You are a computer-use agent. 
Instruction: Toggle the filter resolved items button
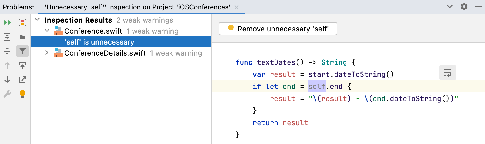tap(23, 51)
